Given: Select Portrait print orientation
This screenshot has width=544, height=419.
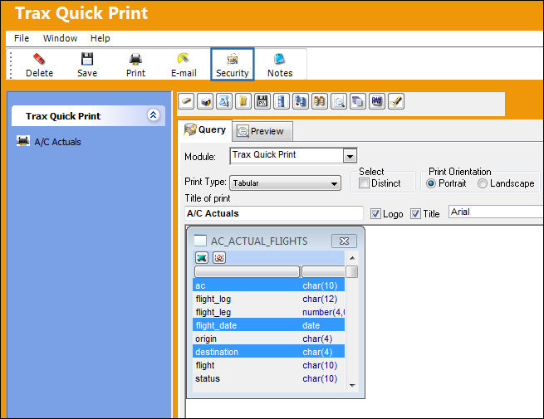Looking at the screenshot, I should 431,183.
